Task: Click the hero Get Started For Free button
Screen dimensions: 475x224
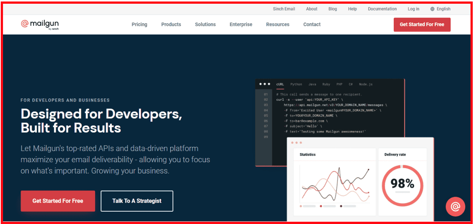Action: [x=58, y=201]
